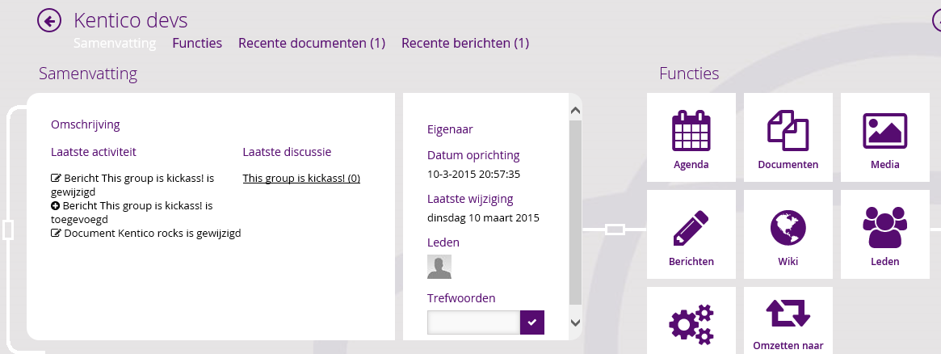The width and height of the screenshot is (941, 354).
Task: Click the 'Datum oprichting' label
Action: click(473, 155)
